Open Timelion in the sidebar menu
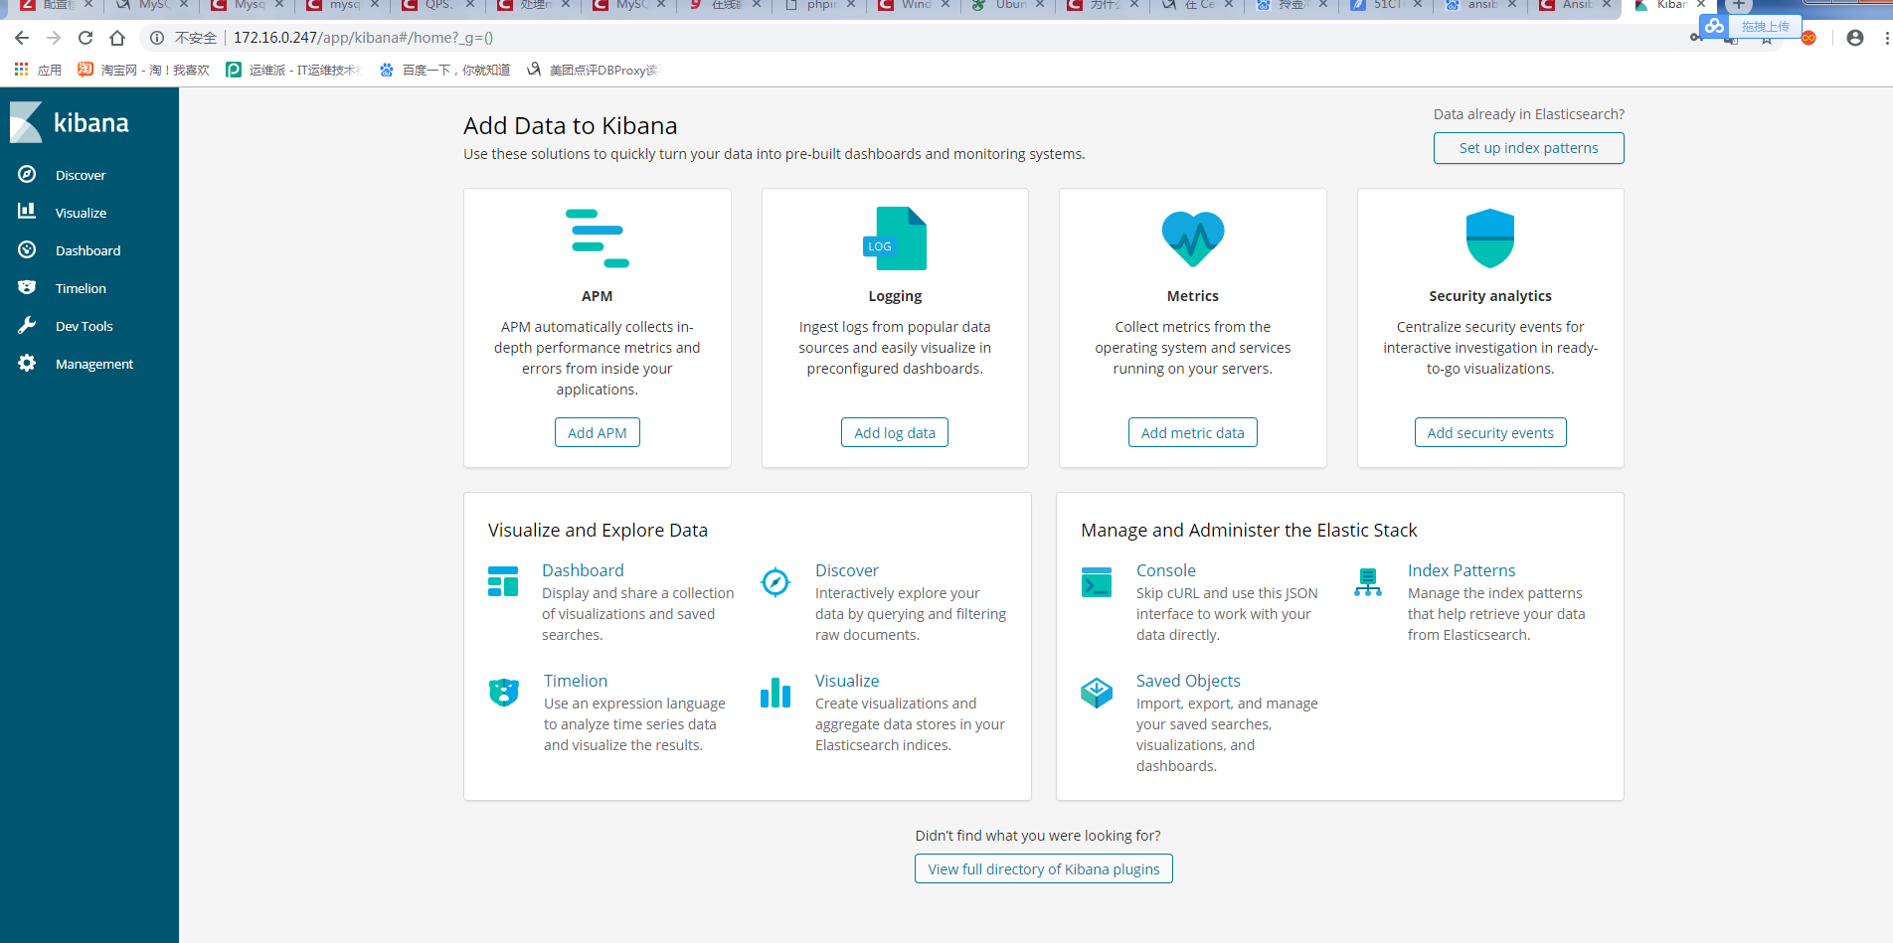 pos(81,288)
